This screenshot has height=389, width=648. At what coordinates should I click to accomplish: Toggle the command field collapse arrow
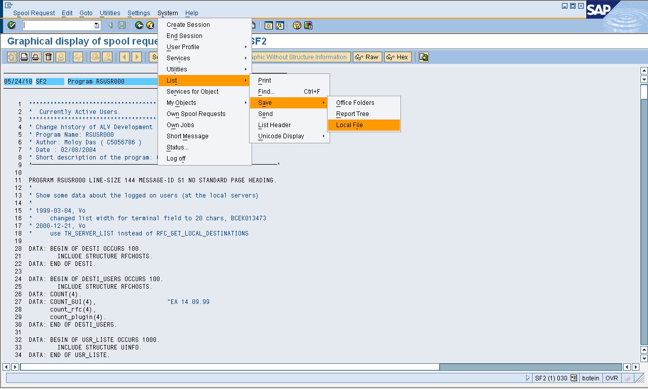110,25
